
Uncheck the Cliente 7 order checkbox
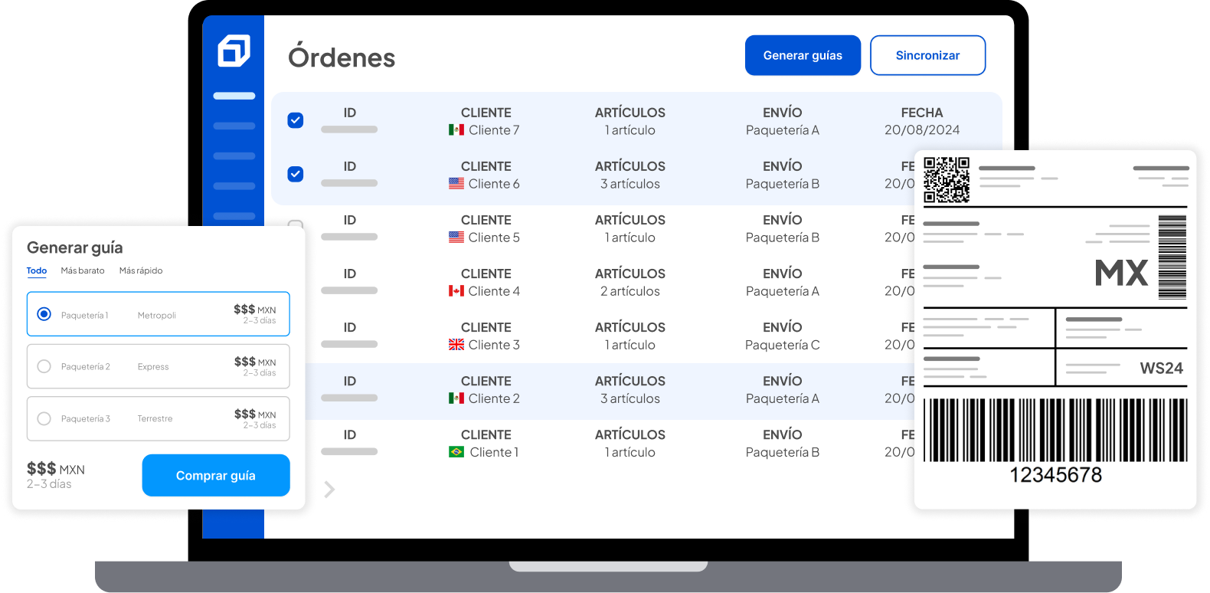tap(296, 120)
